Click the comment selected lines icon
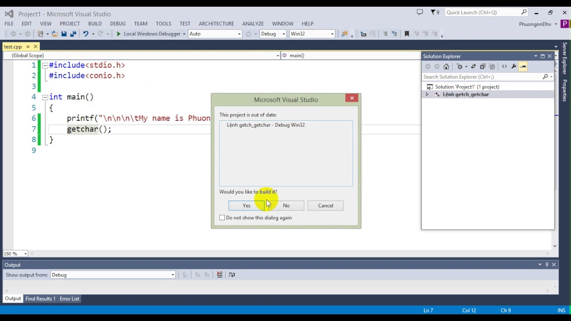This screenshot has width=571, height=321. pyautogui.click(x=385, y=34)
